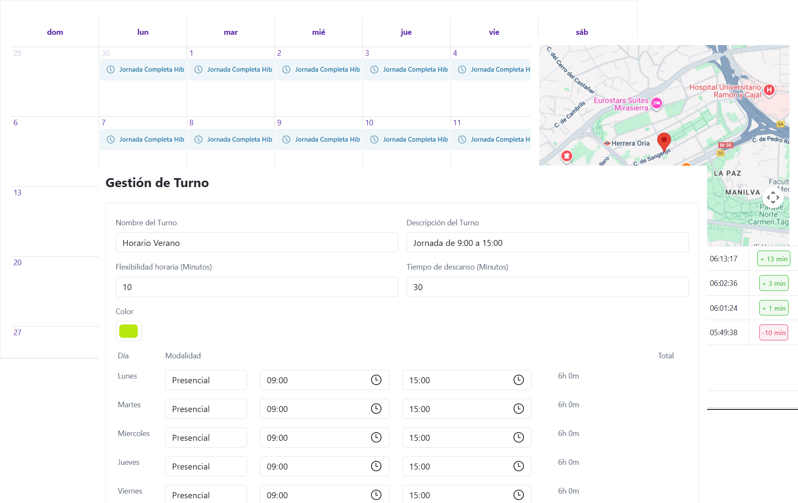Select the vie column header
Viewport: 798px width, 503px height.
coord(494,32)
